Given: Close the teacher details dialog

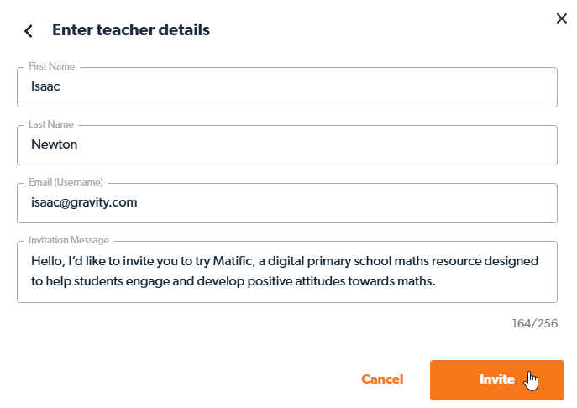Looking at the screenshot, I should click(x=562, y=18).
